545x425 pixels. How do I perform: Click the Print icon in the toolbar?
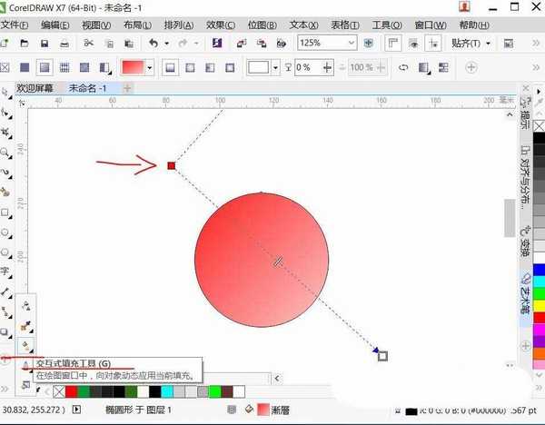pyautogui.click(x=64, y=43)
